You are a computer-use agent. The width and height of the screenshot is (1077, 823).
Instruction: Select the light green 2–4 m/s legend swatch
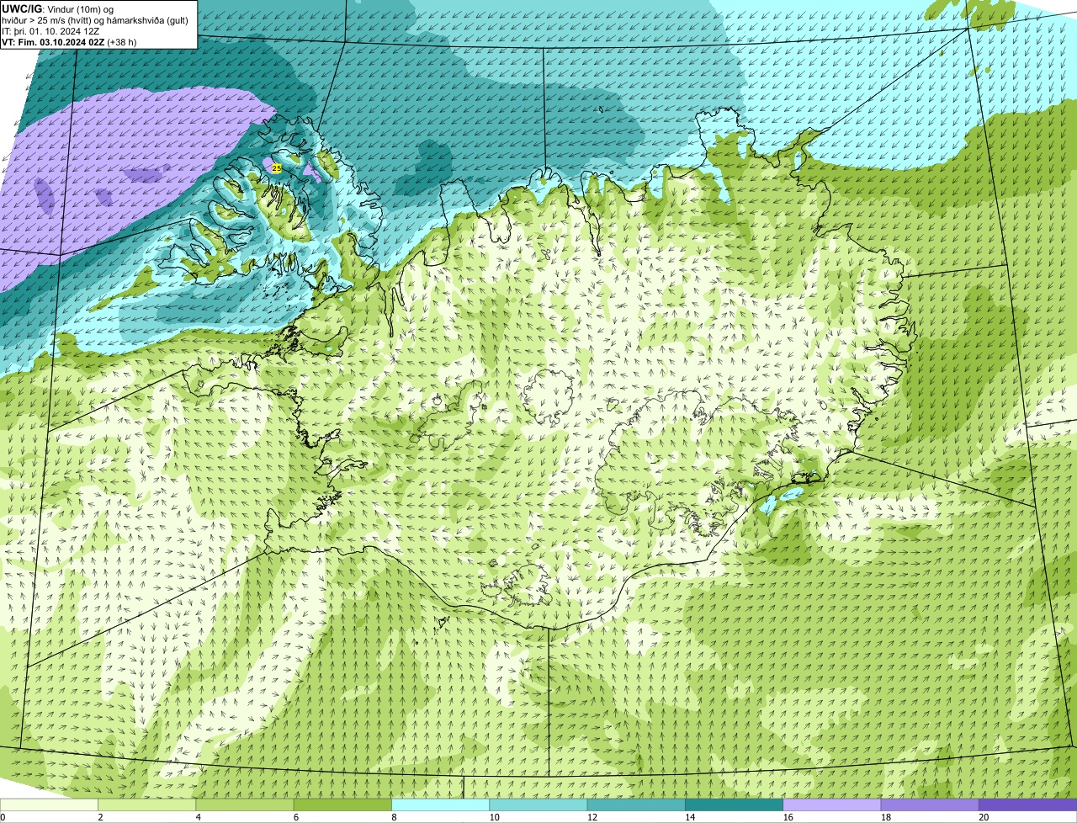point(147,804)
